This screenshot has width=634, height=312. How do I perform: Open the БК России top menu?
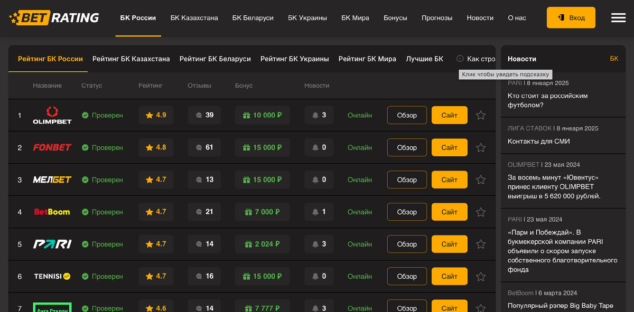click(x=138, y=18)
